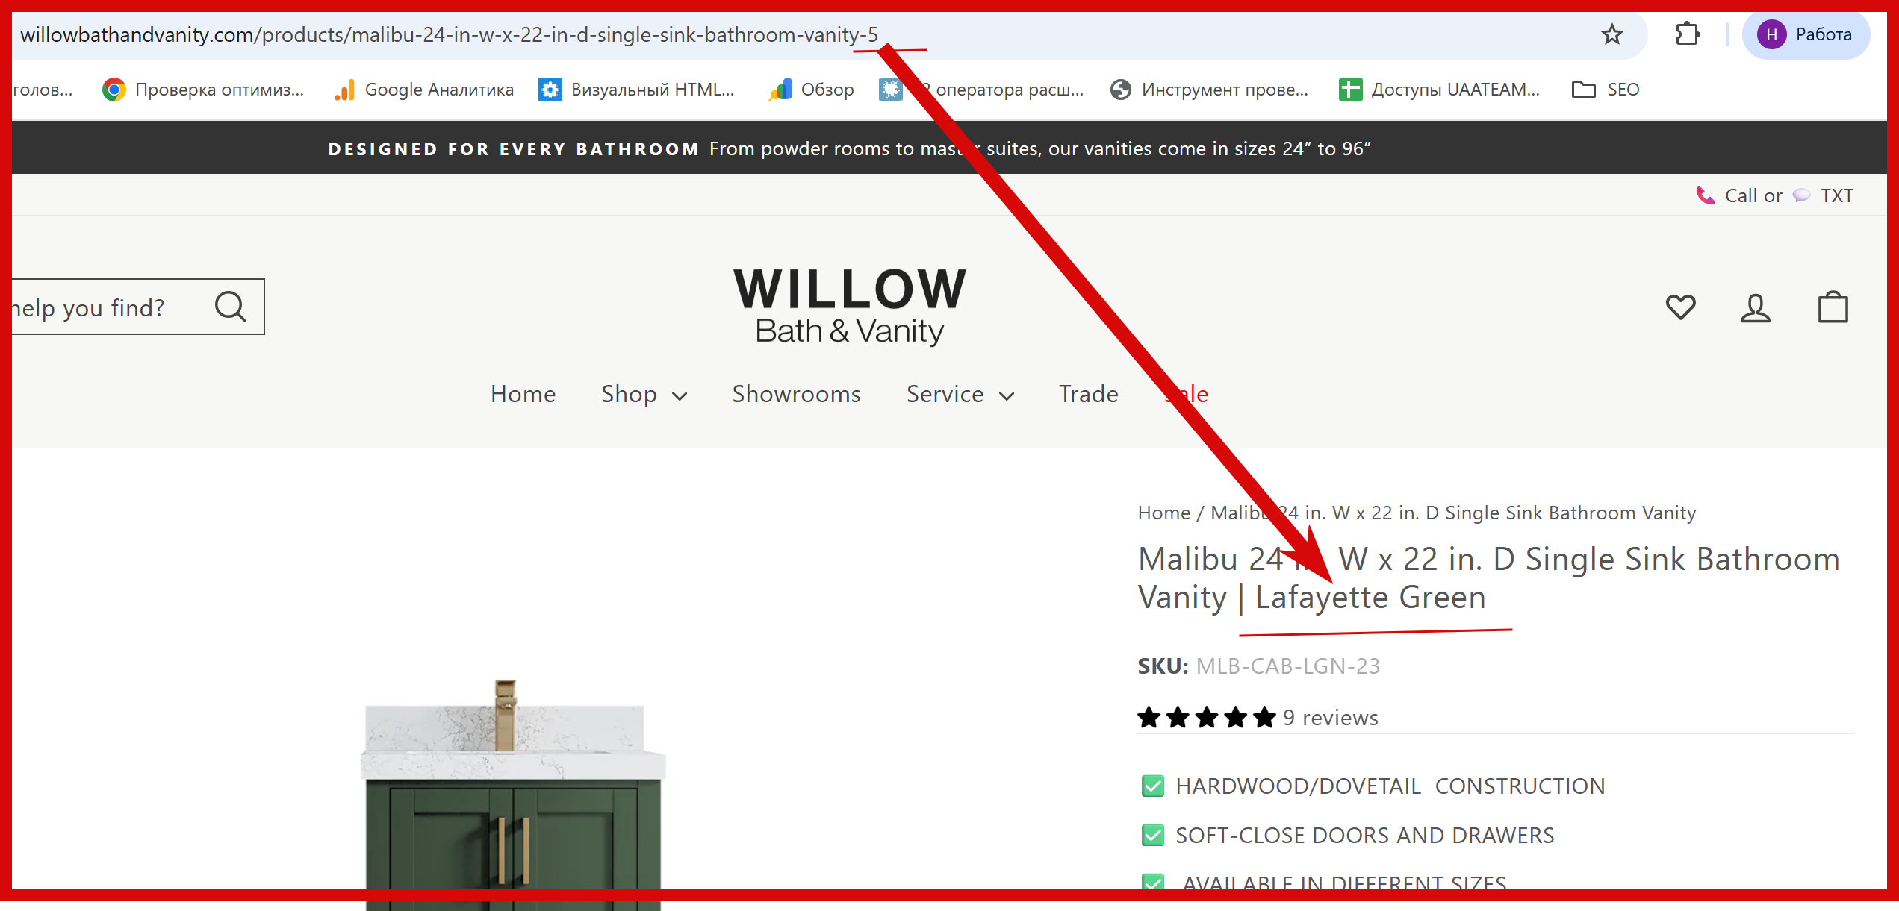
Task: Click the search input field
Action: pyautogui.click(x=105, y=307)
